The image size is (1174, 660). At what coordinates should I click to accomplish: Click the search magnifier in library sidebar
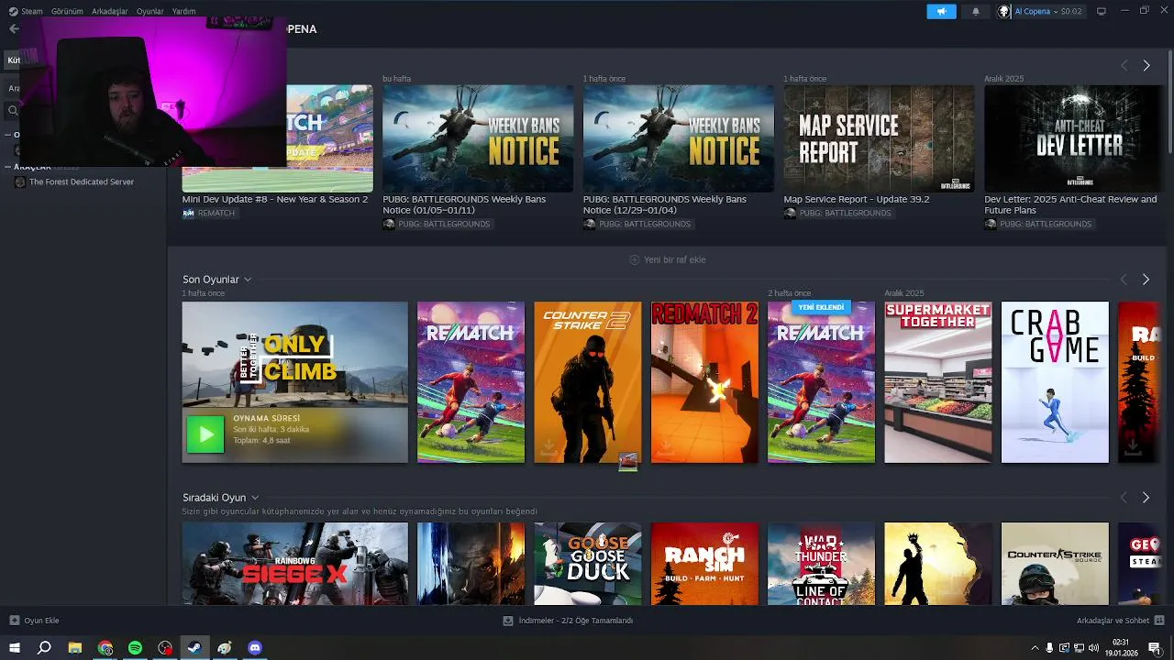click(x=13, y=110)
